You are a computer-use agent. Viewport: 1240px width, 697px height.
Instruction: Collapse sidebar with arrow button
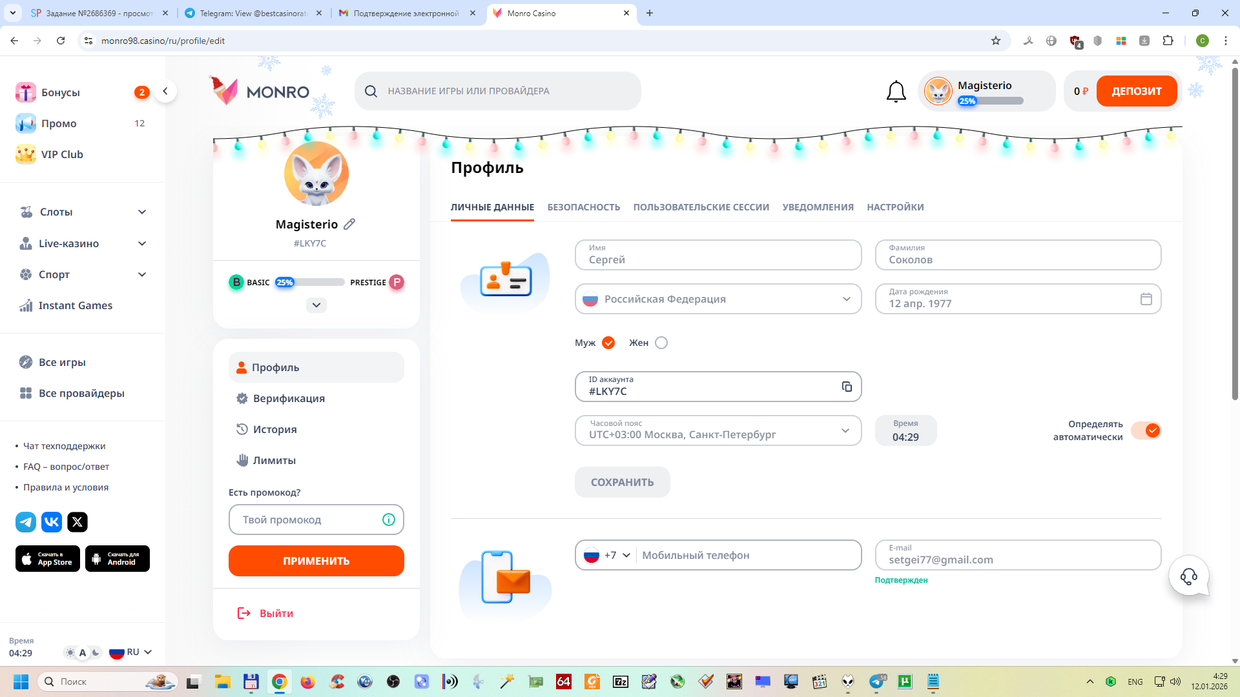165,91
